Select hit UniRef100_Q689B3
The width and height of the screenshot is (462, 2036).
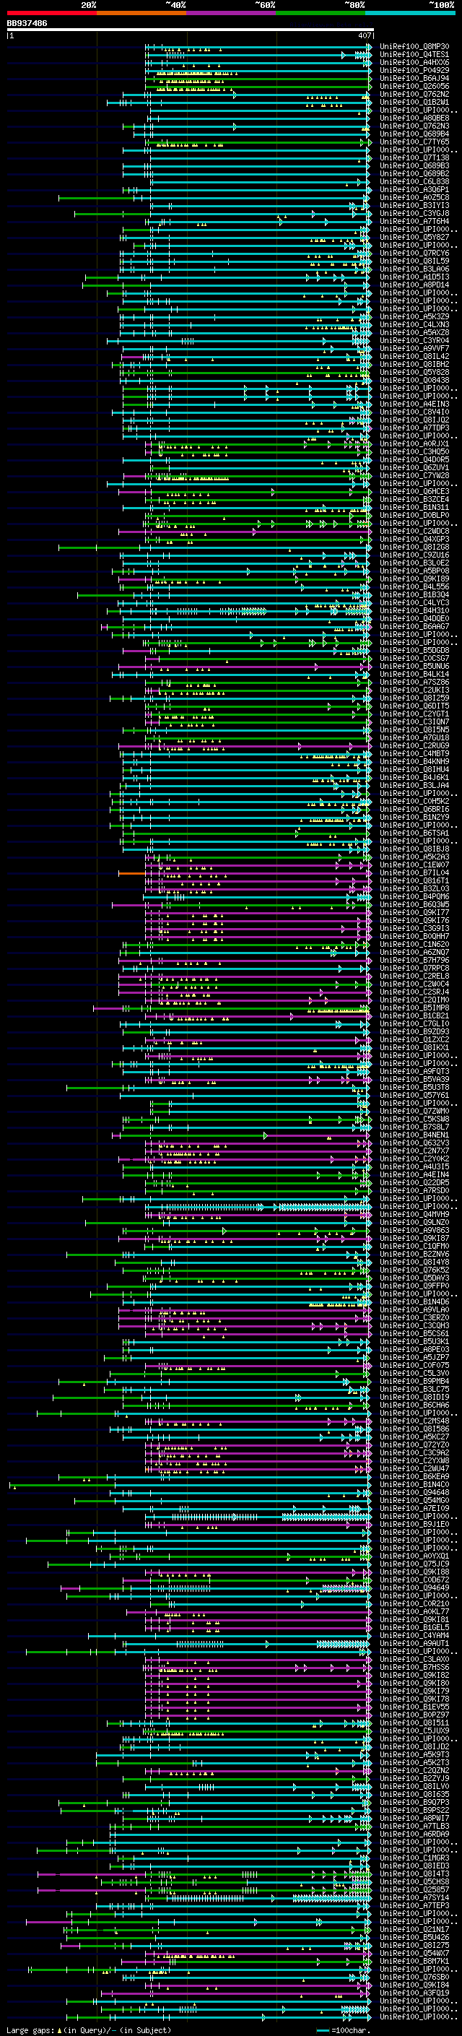[x=414, y=166]
